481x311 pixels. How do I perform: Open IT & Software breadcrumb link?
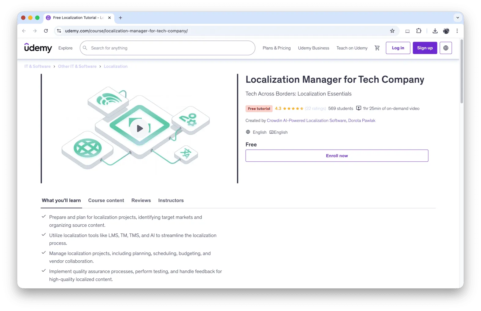coord(38,66)
